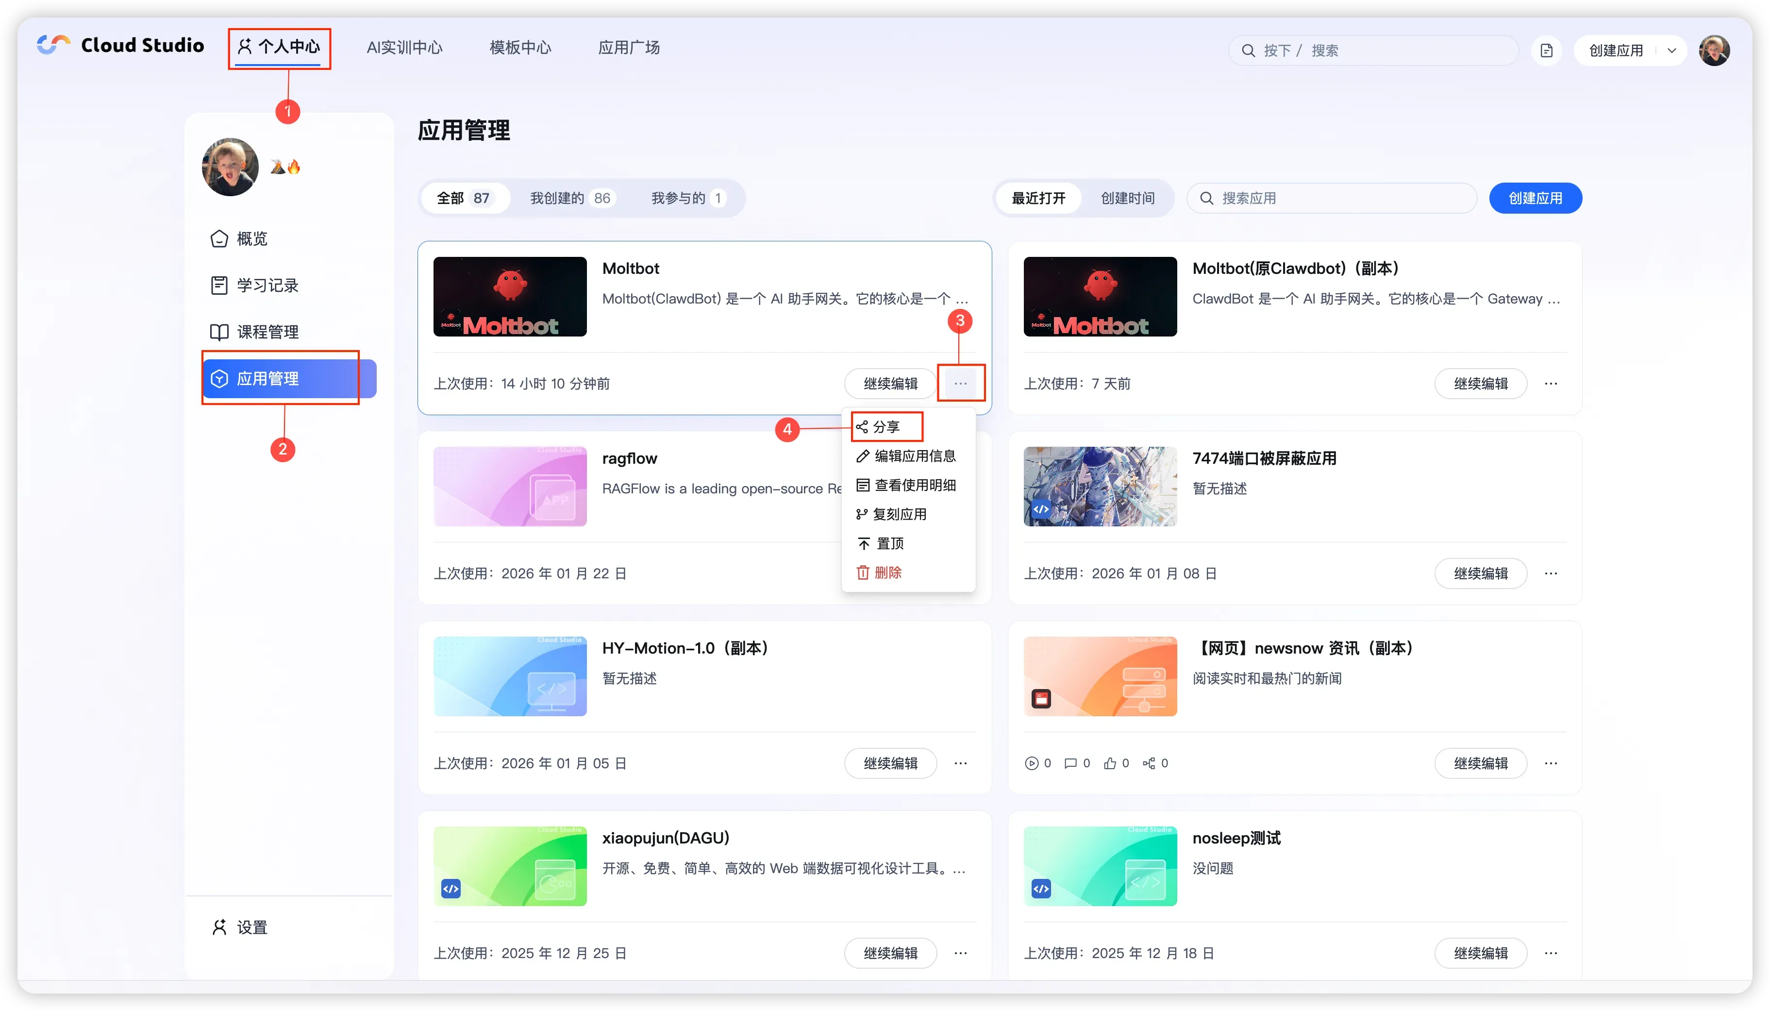Open the user avatar in top-right corner

[x=1714, y=51]
